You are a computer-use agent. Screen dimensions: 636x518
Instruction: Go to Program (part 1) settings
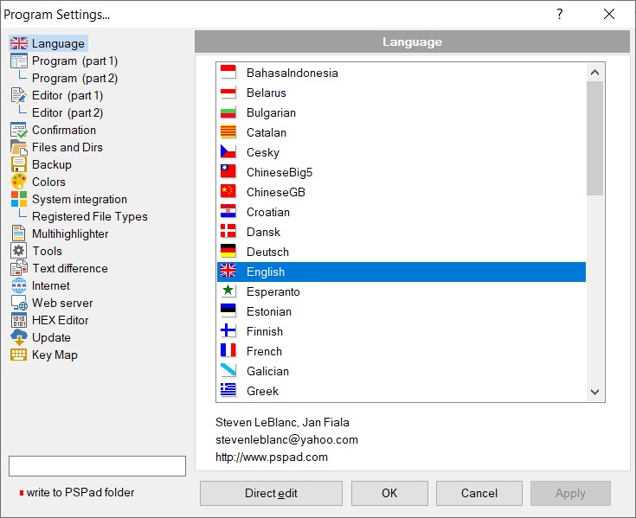pos(74,61)
